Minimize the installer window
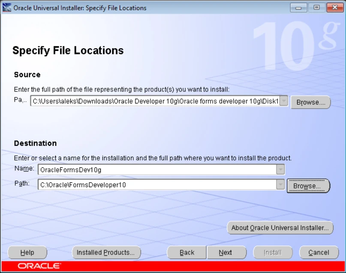The image size is (346, 273). pyautogui.click(x=298, y=8)
